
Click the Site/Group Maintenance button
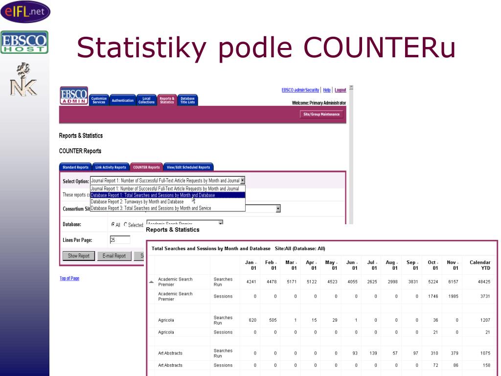[x=321, y=114]
